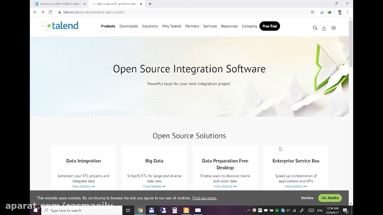Viewport: 383px width, 215px height.
Task: Open the Partners menu
Action: pyautogui.click(x=192, y=26)
